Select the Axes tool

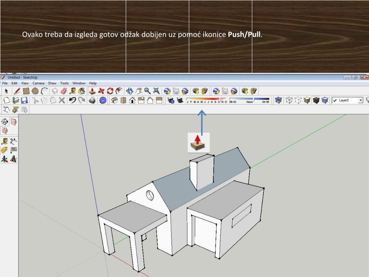pos(4,159)
